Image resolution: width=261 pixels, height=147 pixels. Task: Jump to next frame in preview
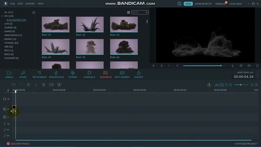click(161, 66)
